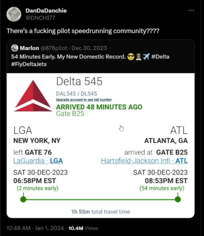Click the Delta 545 flight title
Screen dimensions: 204x236
coord(79,82)
